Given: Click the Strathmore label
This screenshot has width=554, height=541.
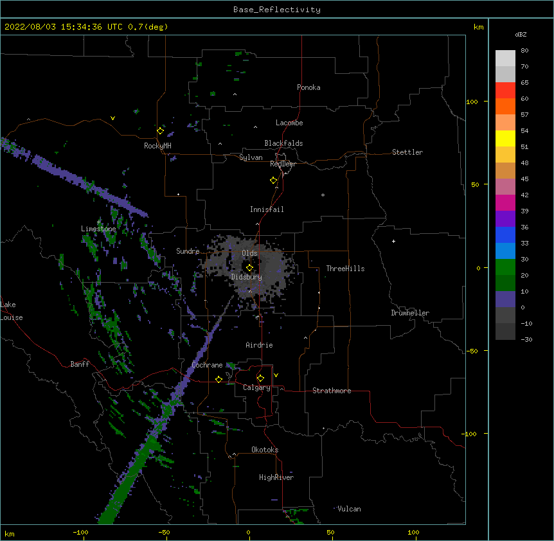Looking at the screenshot, I should click(332, 391).
